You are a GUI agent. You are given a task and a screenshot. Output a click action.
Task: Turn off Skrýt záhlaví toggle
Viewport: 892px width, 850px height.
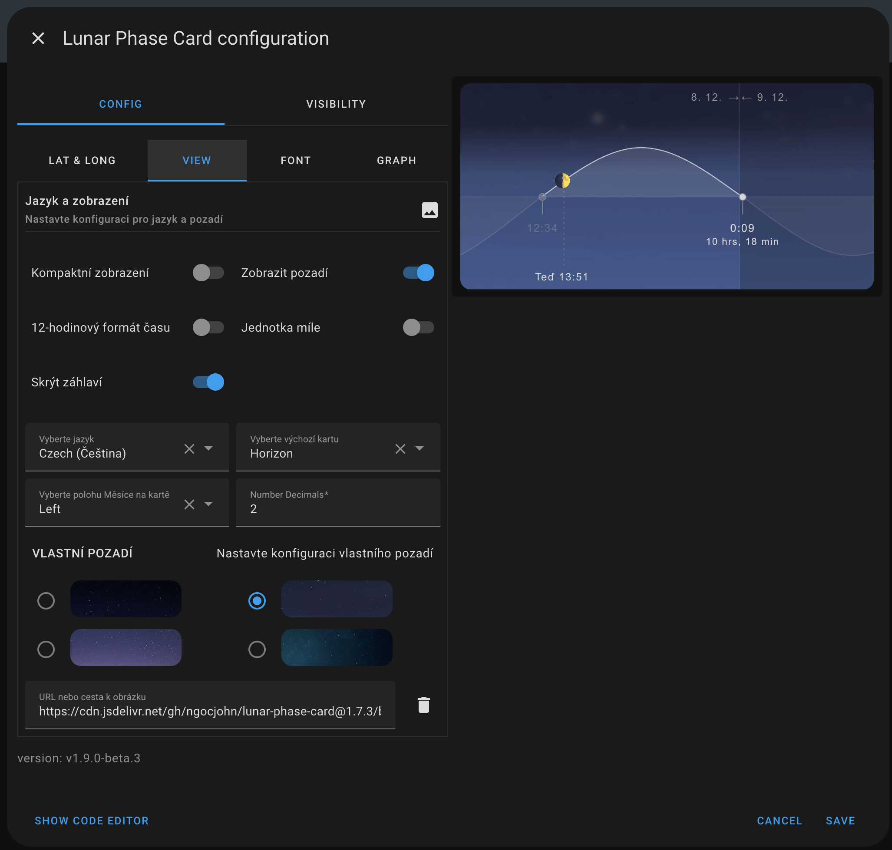pyautogui.click(x=208, y=382)
